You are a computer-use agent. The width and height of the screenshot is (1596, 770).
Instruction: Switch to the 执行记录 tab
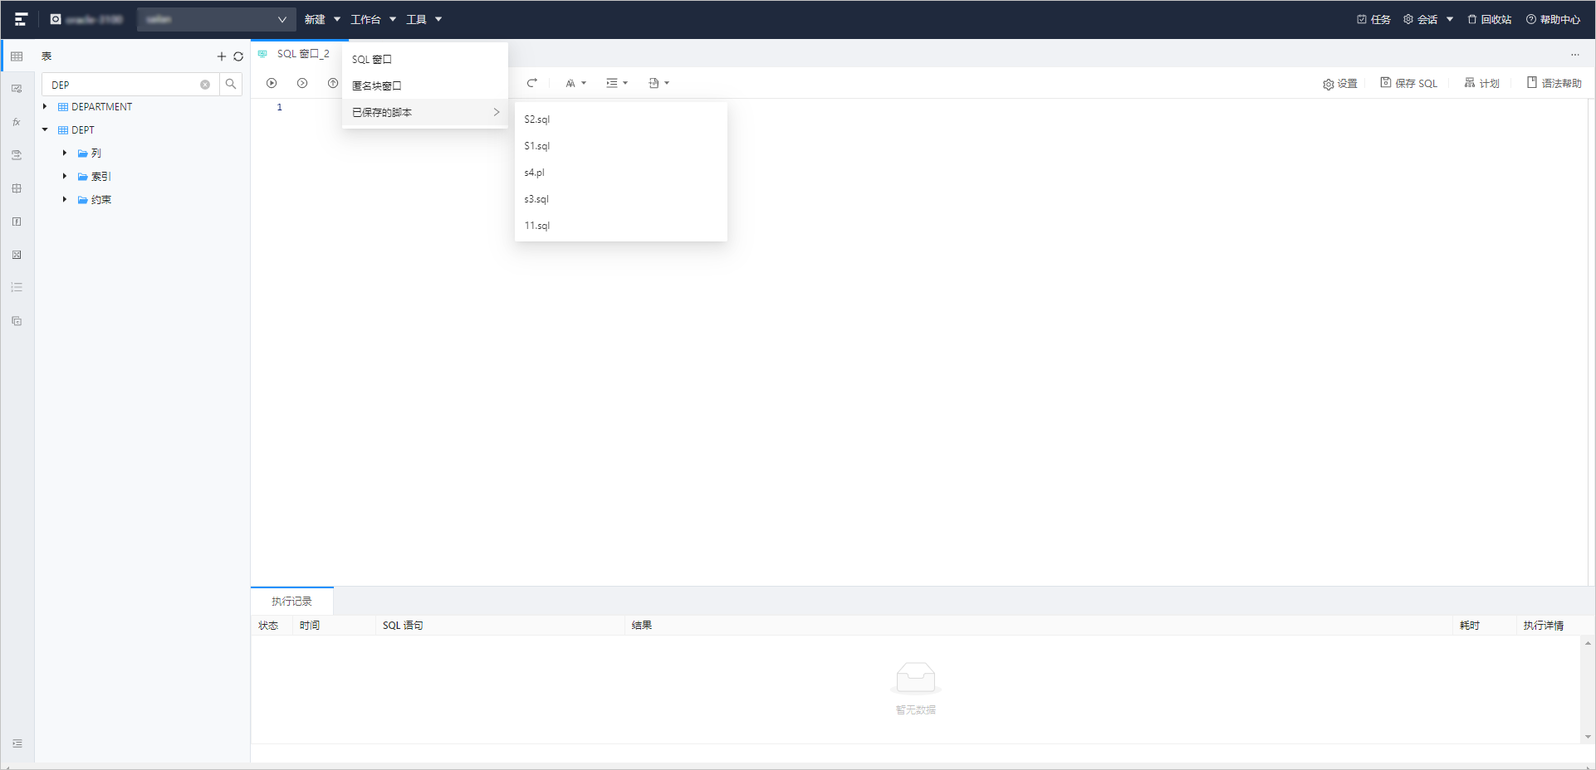(x=291, y=601)
